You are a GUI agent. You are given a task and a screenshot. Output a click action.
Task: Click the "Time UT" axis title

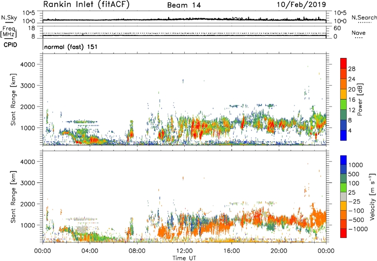click(x=184, y=258)
